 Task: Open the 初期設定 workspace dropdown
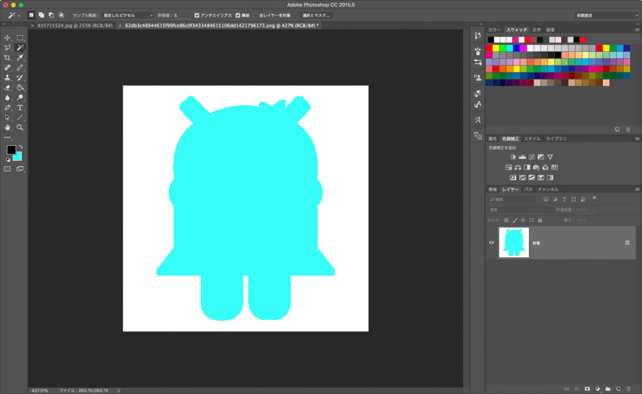tap(607, 15)
